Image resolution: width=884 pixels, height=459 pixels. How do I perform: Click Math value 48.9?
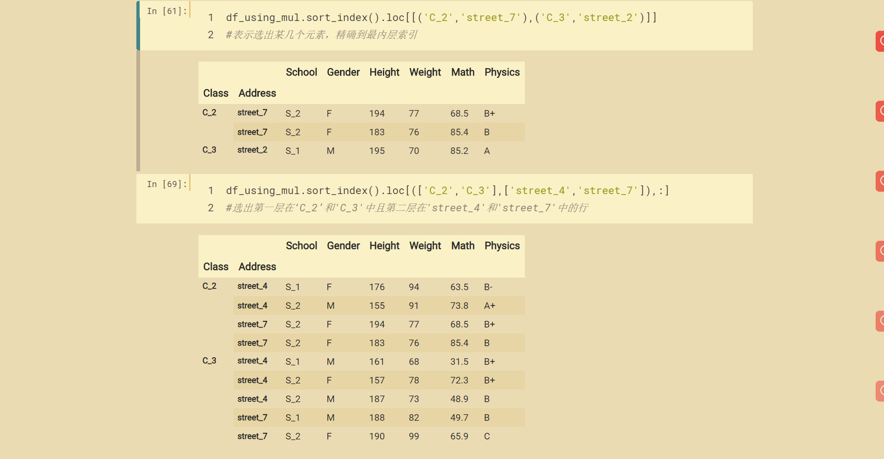(459, 399)
